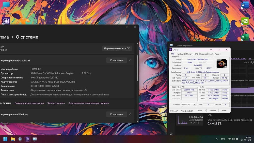This screenshot has height=143, width=254.
Task: Click the Settings scrollbar up arrow
Action: click(x=138, y=43)
